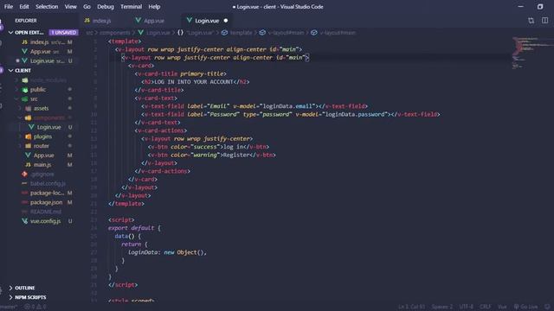Open the View menu
This screenshot has height=311, width=554.
[x=70, y=7]
